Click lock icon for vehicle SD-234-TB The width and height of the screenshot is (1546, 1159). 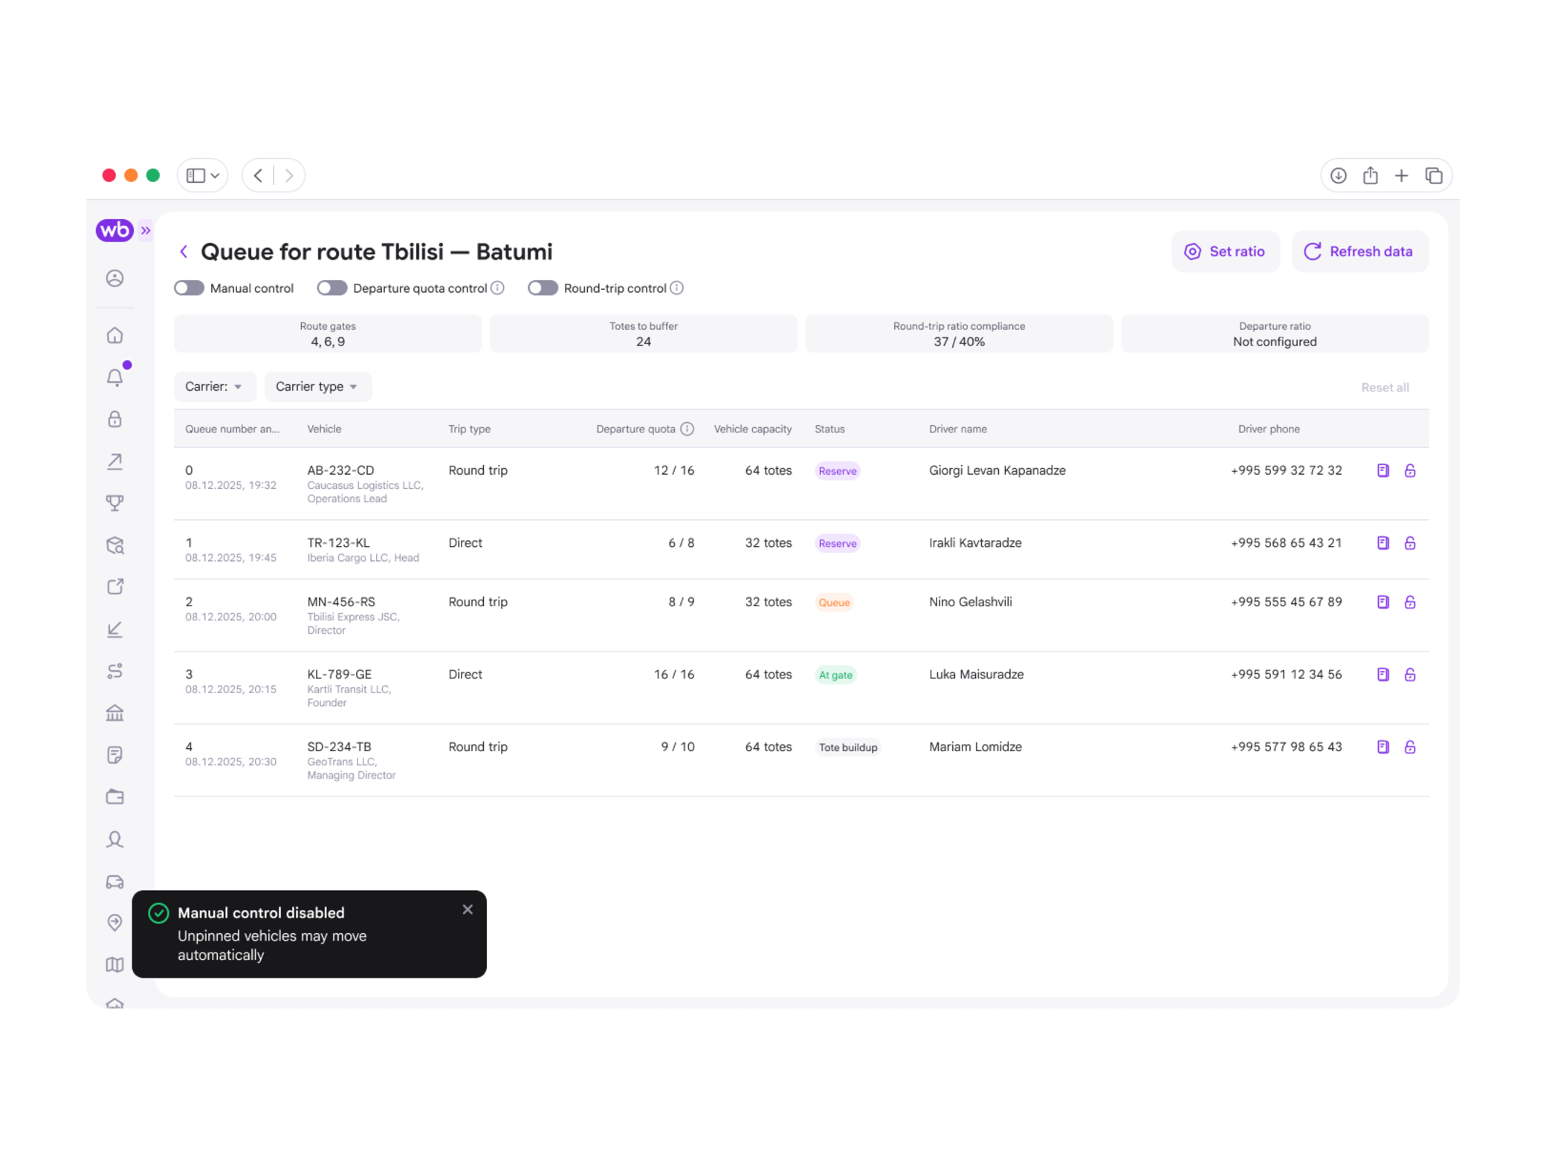pyautogui.click(x=1410, y=747)
